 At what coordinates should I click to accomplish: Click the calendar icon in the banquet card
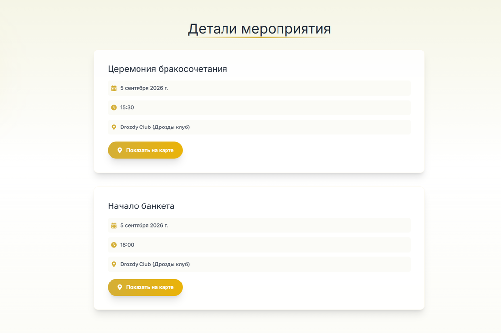[x=114, y=226]
